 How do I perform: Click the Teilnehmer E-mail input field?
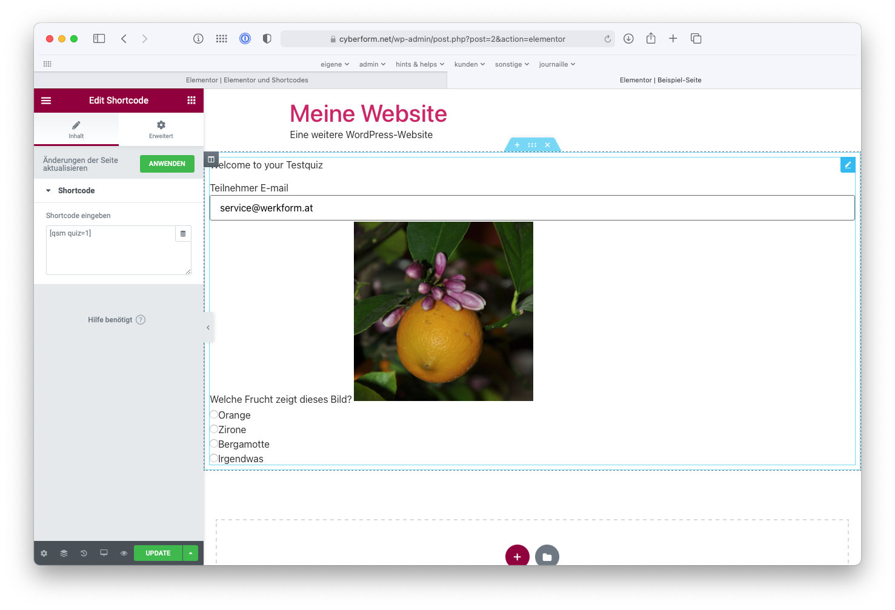click(532, 208)
